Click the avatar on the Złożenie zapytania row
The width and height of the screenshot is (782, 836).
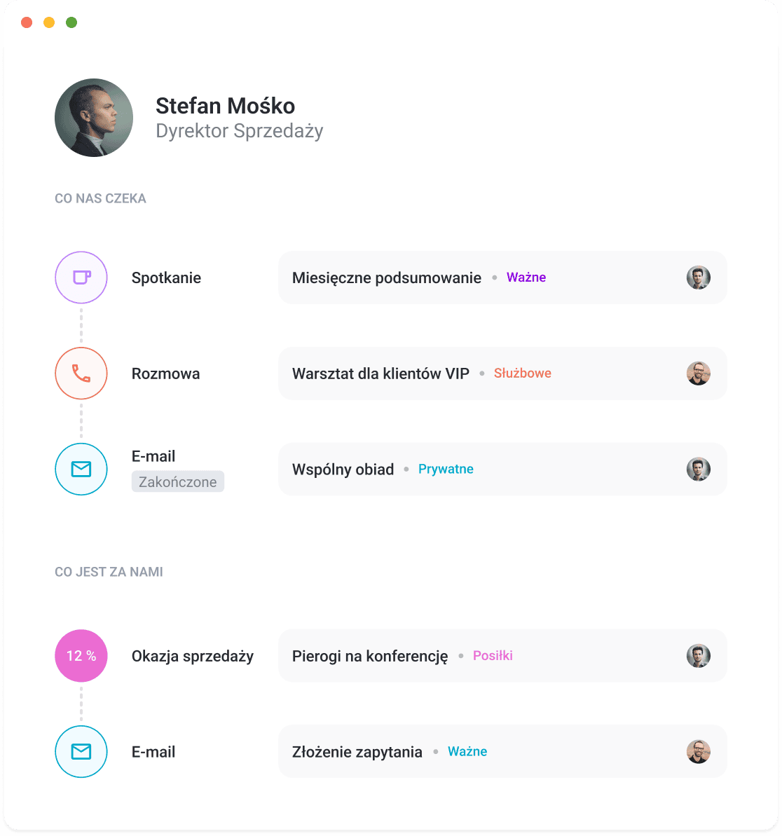(698, 751)
